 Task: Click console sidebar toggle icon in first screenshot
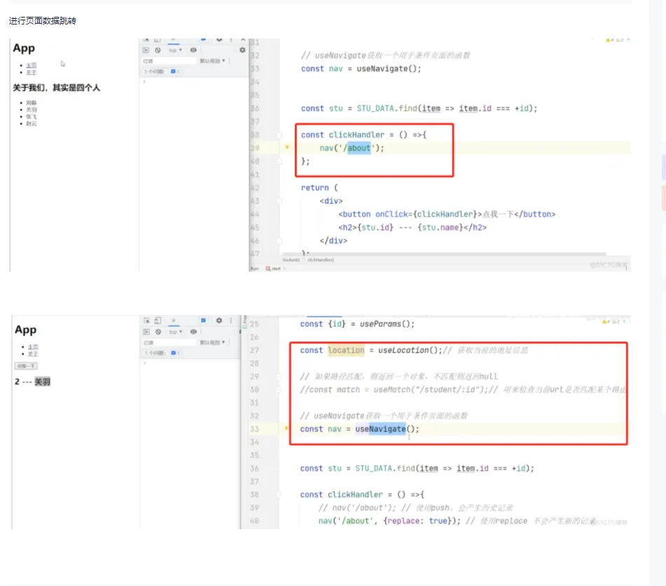pyautogui.click(x=146, y=50)
